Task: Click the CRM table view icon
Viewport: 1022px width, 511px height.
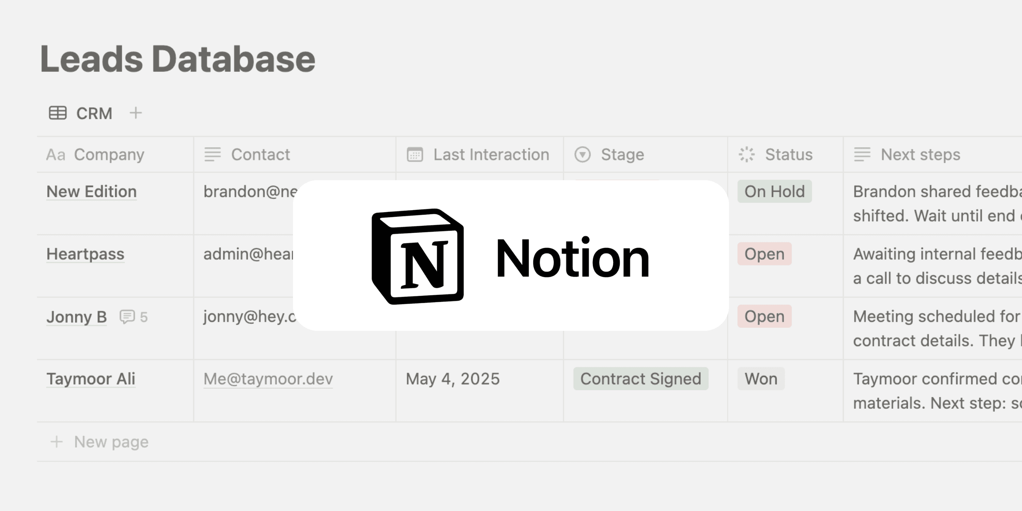Action: 58,113
